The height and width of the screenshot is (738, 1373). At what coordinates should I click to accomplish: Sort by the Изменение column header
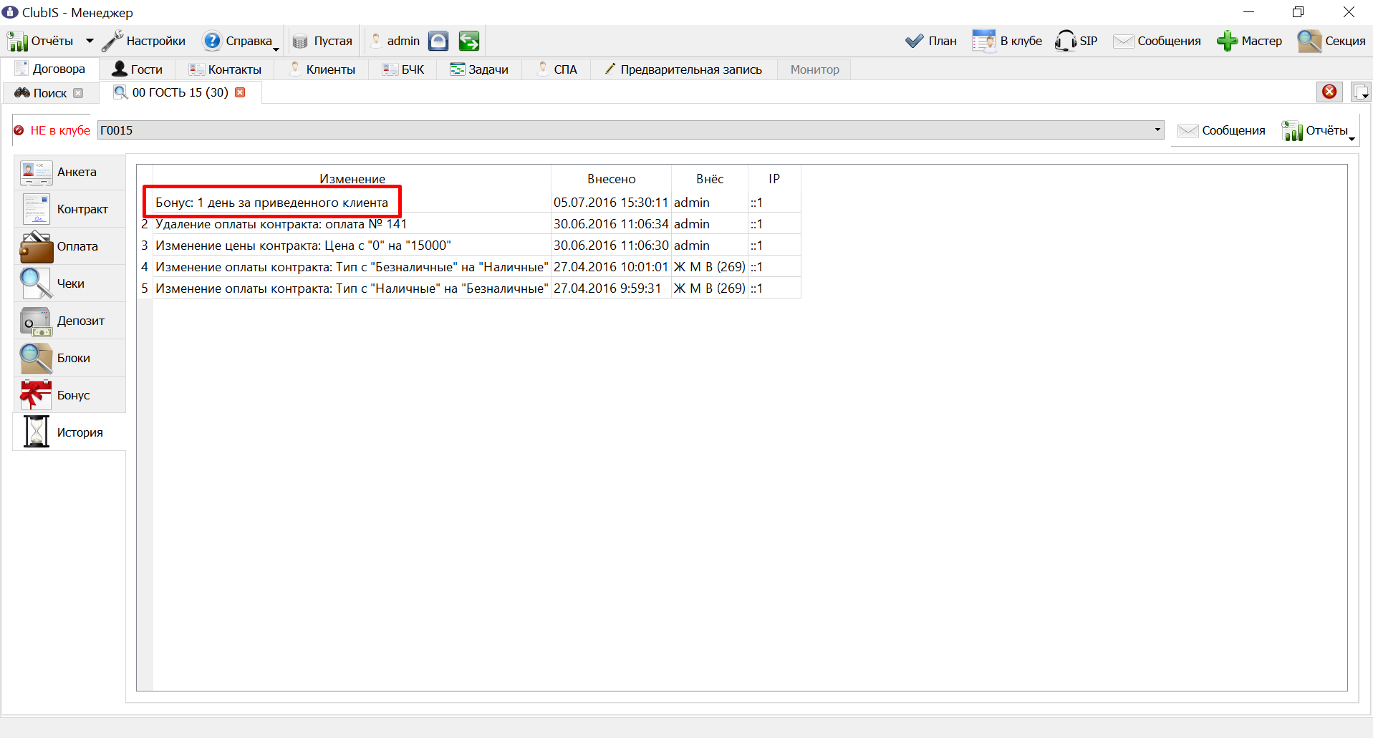click(x=352, y=179)
